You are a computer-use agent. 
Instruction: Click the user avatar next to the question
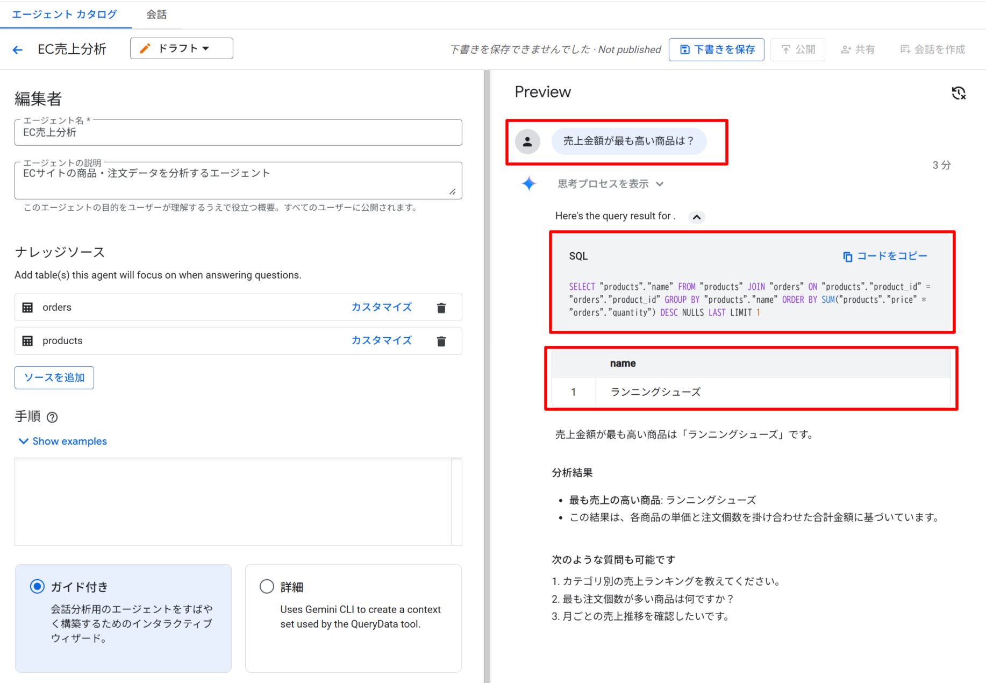point(527,141)
